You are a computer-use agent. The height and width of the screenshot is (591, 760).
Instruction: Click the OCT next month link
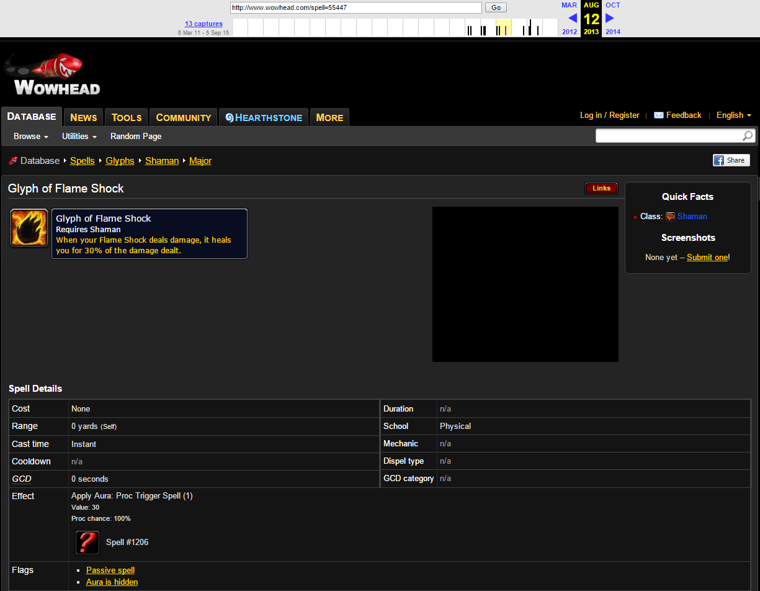(613, 5)
